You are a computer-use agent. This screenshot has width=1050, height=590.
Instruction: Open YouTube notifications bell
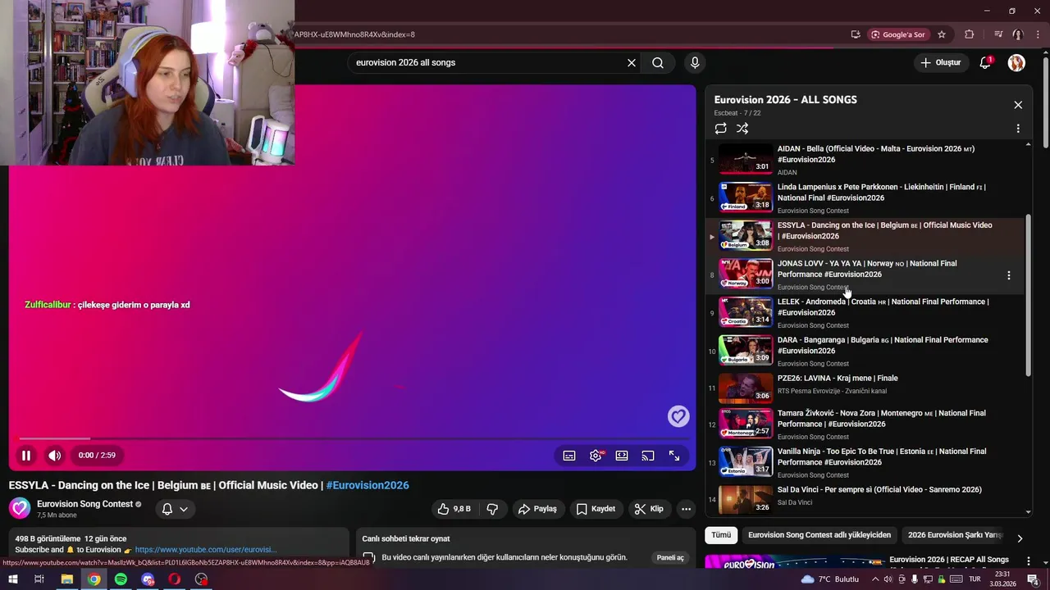986,62
